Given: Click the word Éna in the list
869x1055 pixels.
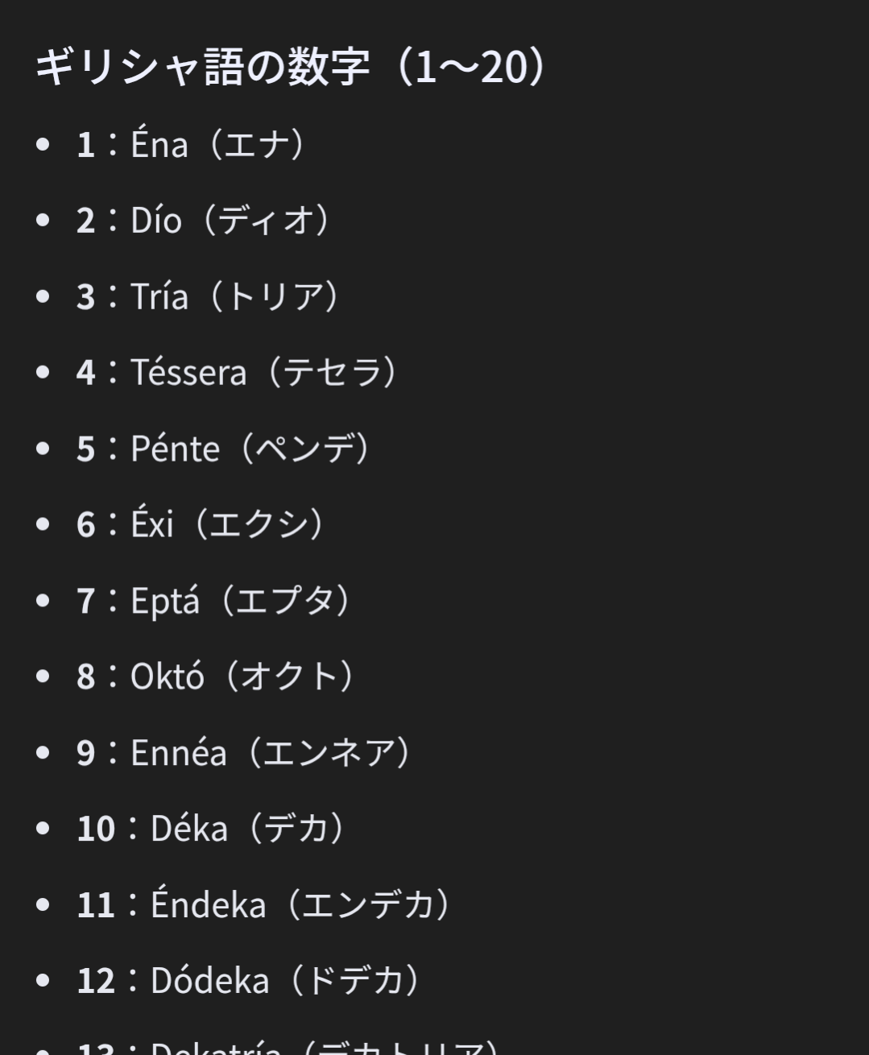Looking at the screenshot, I should click(x=159, y=146).
